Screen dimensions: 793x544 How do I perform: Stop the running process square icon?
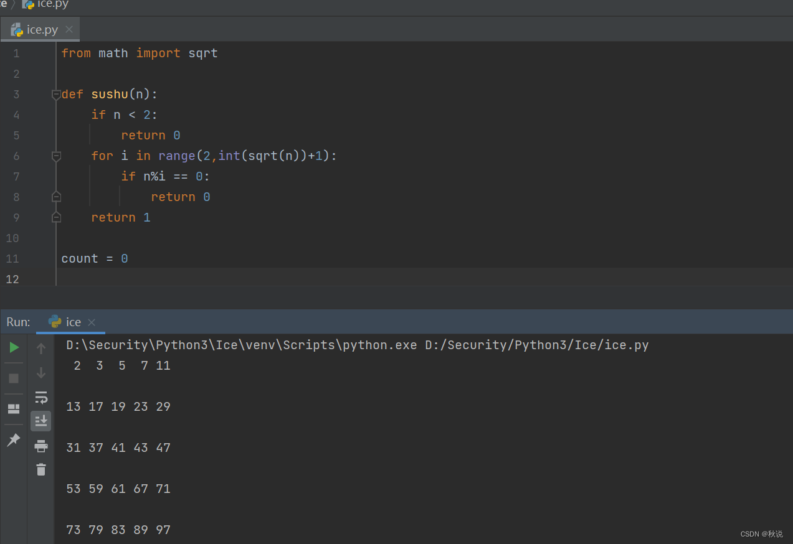pyautogui.click(x=14, y=378)
